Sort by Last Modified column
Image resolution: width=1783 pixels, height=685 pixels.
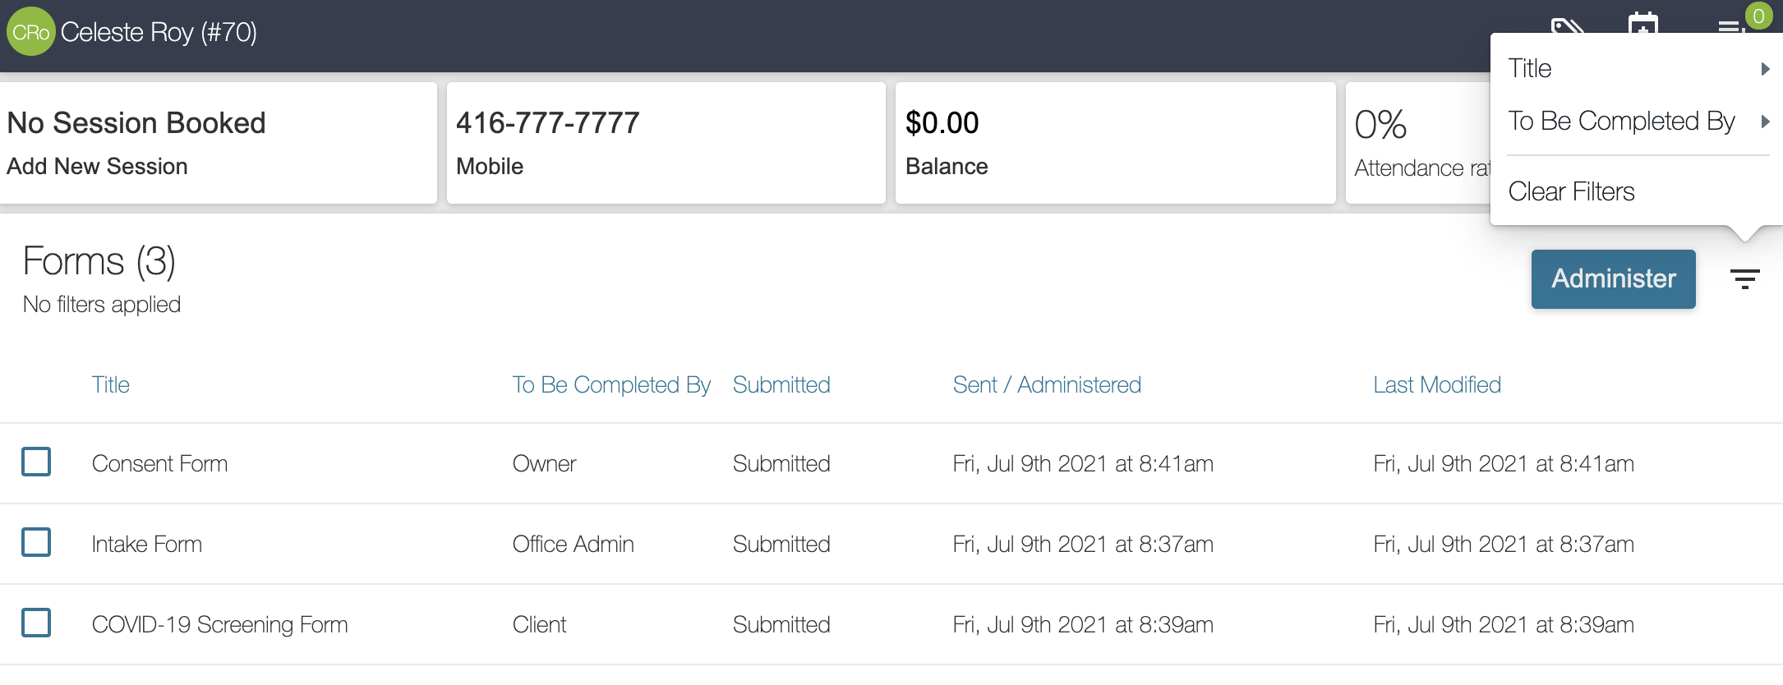(1437, 384)
